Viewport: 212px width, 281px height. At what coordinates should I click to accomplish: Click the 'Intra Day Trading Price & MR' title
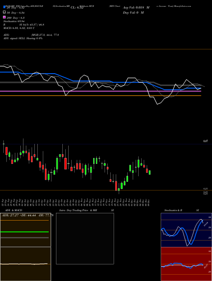[x=78, y=210]
